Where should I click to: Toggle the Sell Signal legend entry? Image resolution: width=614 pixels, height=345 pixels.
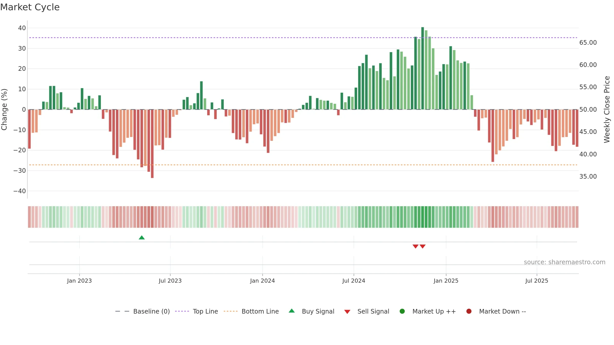click(367, 312)
